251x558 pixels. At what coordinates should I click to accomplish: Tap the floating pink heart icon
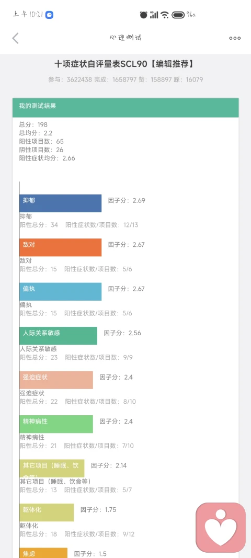[221, 527]
